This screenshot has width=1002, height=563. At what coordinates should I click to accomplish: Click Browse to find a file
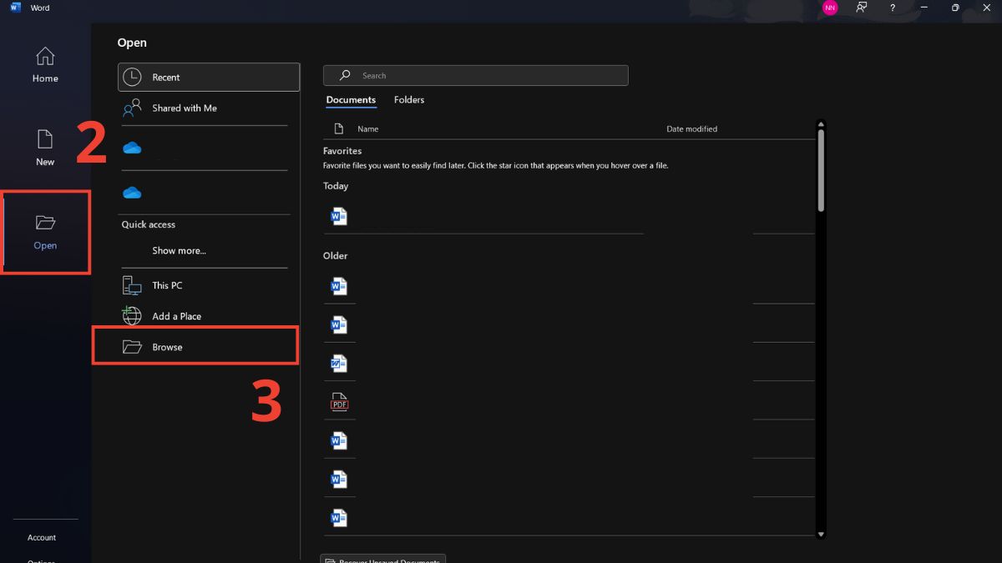click(167, 347)
